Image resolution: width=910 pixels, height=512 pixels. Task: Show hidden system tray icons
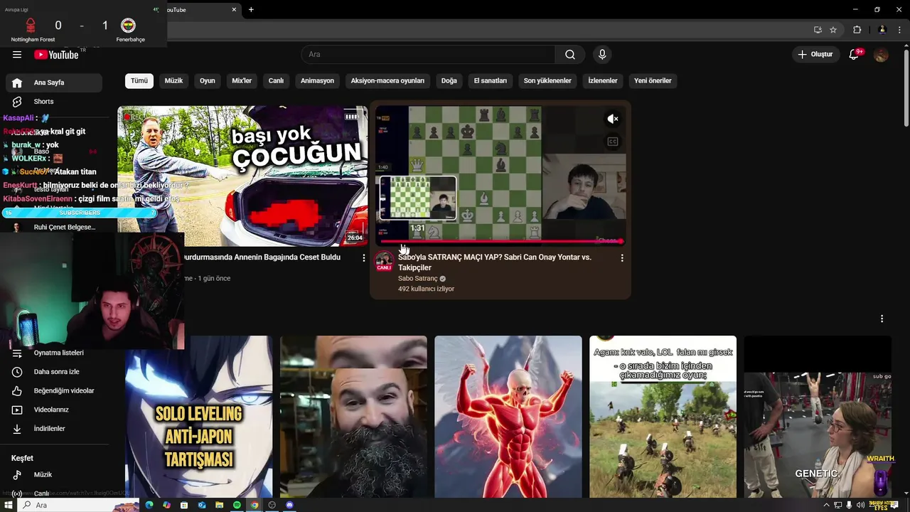[x=826, y=505]
